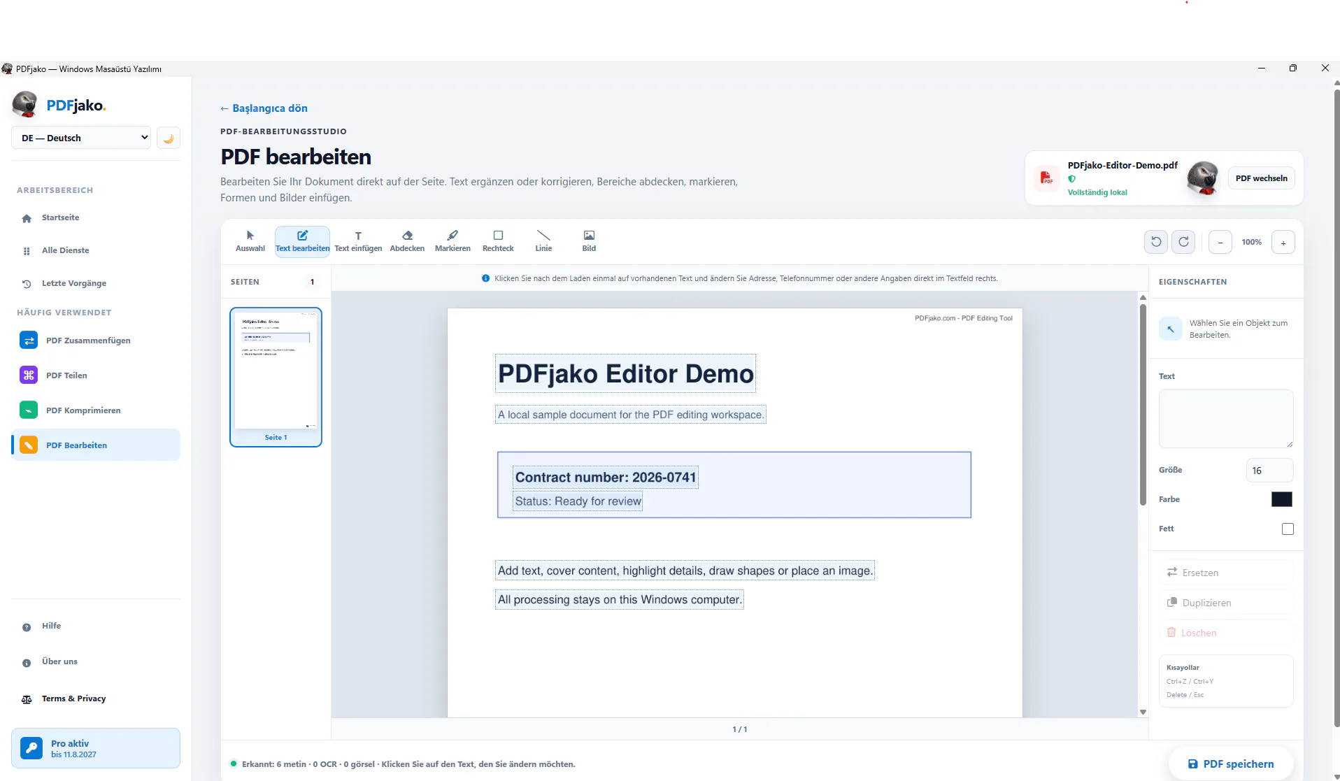The width and height of the screenshot is (1340, 781).
Task: Click the document canvas scrollbar down arrow
Action: 1143,712
